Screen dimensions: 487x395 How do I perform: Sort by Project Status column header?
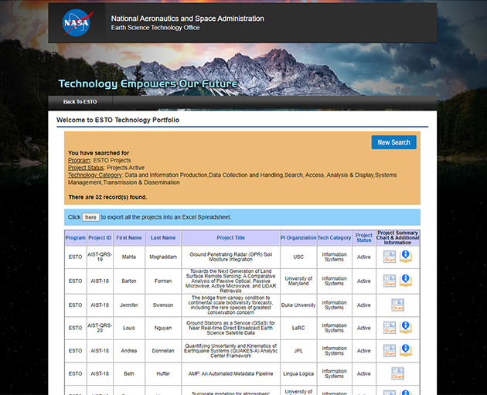click(363, 237)
